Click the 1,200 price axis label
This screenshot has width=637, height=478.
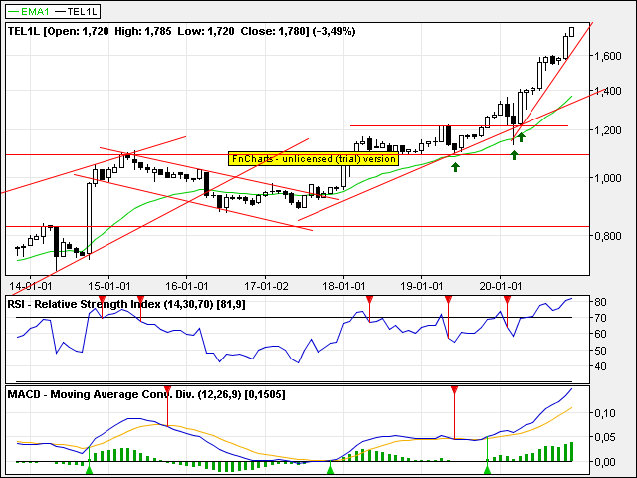608,130
